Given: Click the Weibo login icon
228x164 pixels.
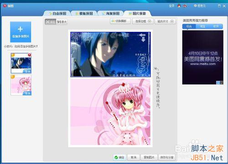Looking at the screenshot, I should click(x=185, y=6).
